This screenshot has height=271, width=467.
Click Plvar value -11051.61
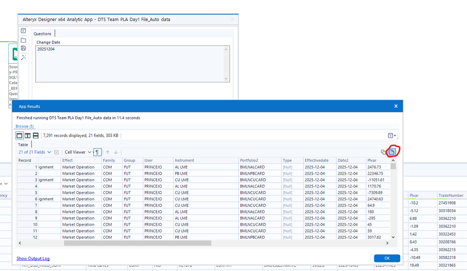coord(376,180)
